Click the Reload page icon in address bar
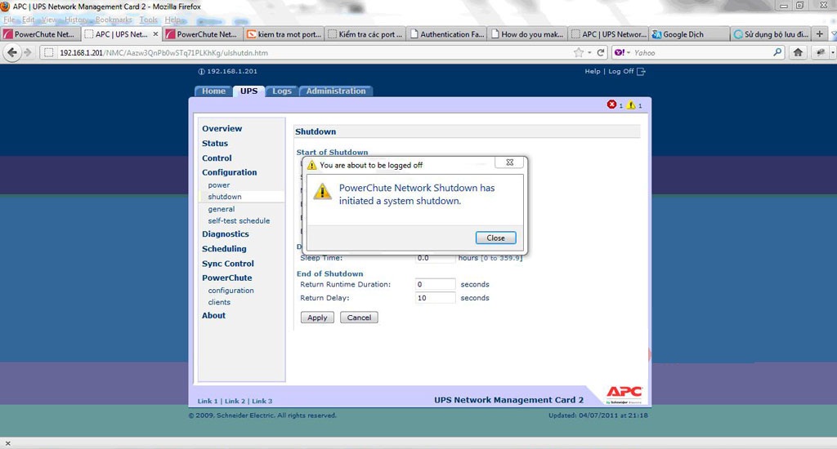Image resolution: width=837 pixels, height=449 pixels. [601, 52]
